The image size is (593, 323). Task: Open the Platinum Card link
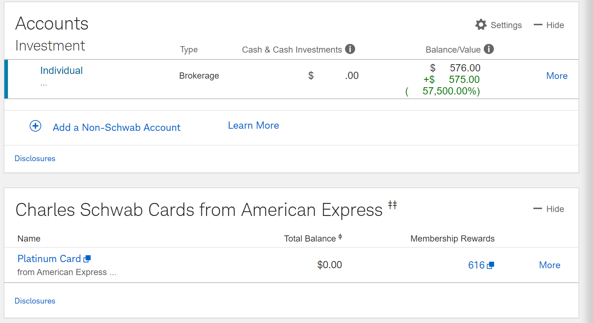49,259
